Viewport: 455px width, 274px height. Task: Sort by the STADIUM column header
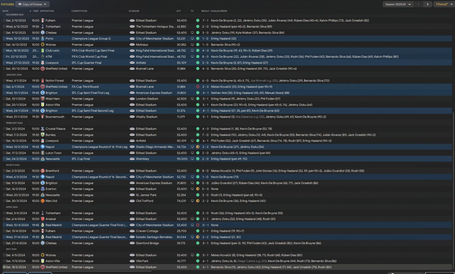[134, 11]
